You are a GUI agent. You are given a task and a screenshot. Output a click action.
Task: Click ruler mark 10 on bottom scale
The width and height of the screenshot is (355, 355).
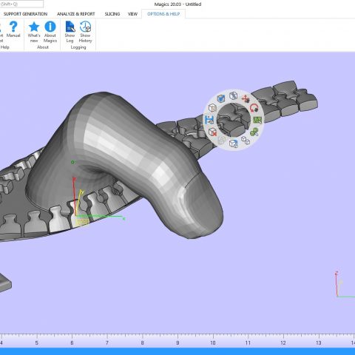(213, 342)
